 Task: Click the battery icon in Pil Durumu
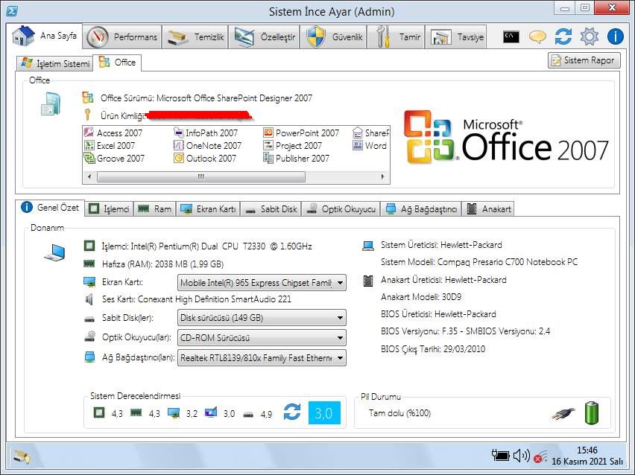[592, 412]
